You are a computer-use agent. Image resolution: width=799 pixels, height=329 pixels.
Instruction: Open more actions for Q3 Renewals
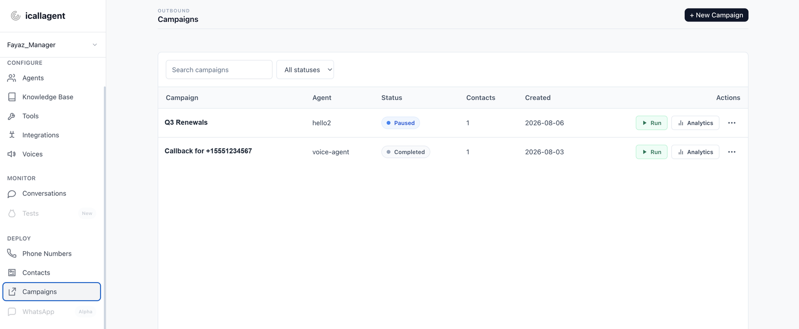[732, 123]
